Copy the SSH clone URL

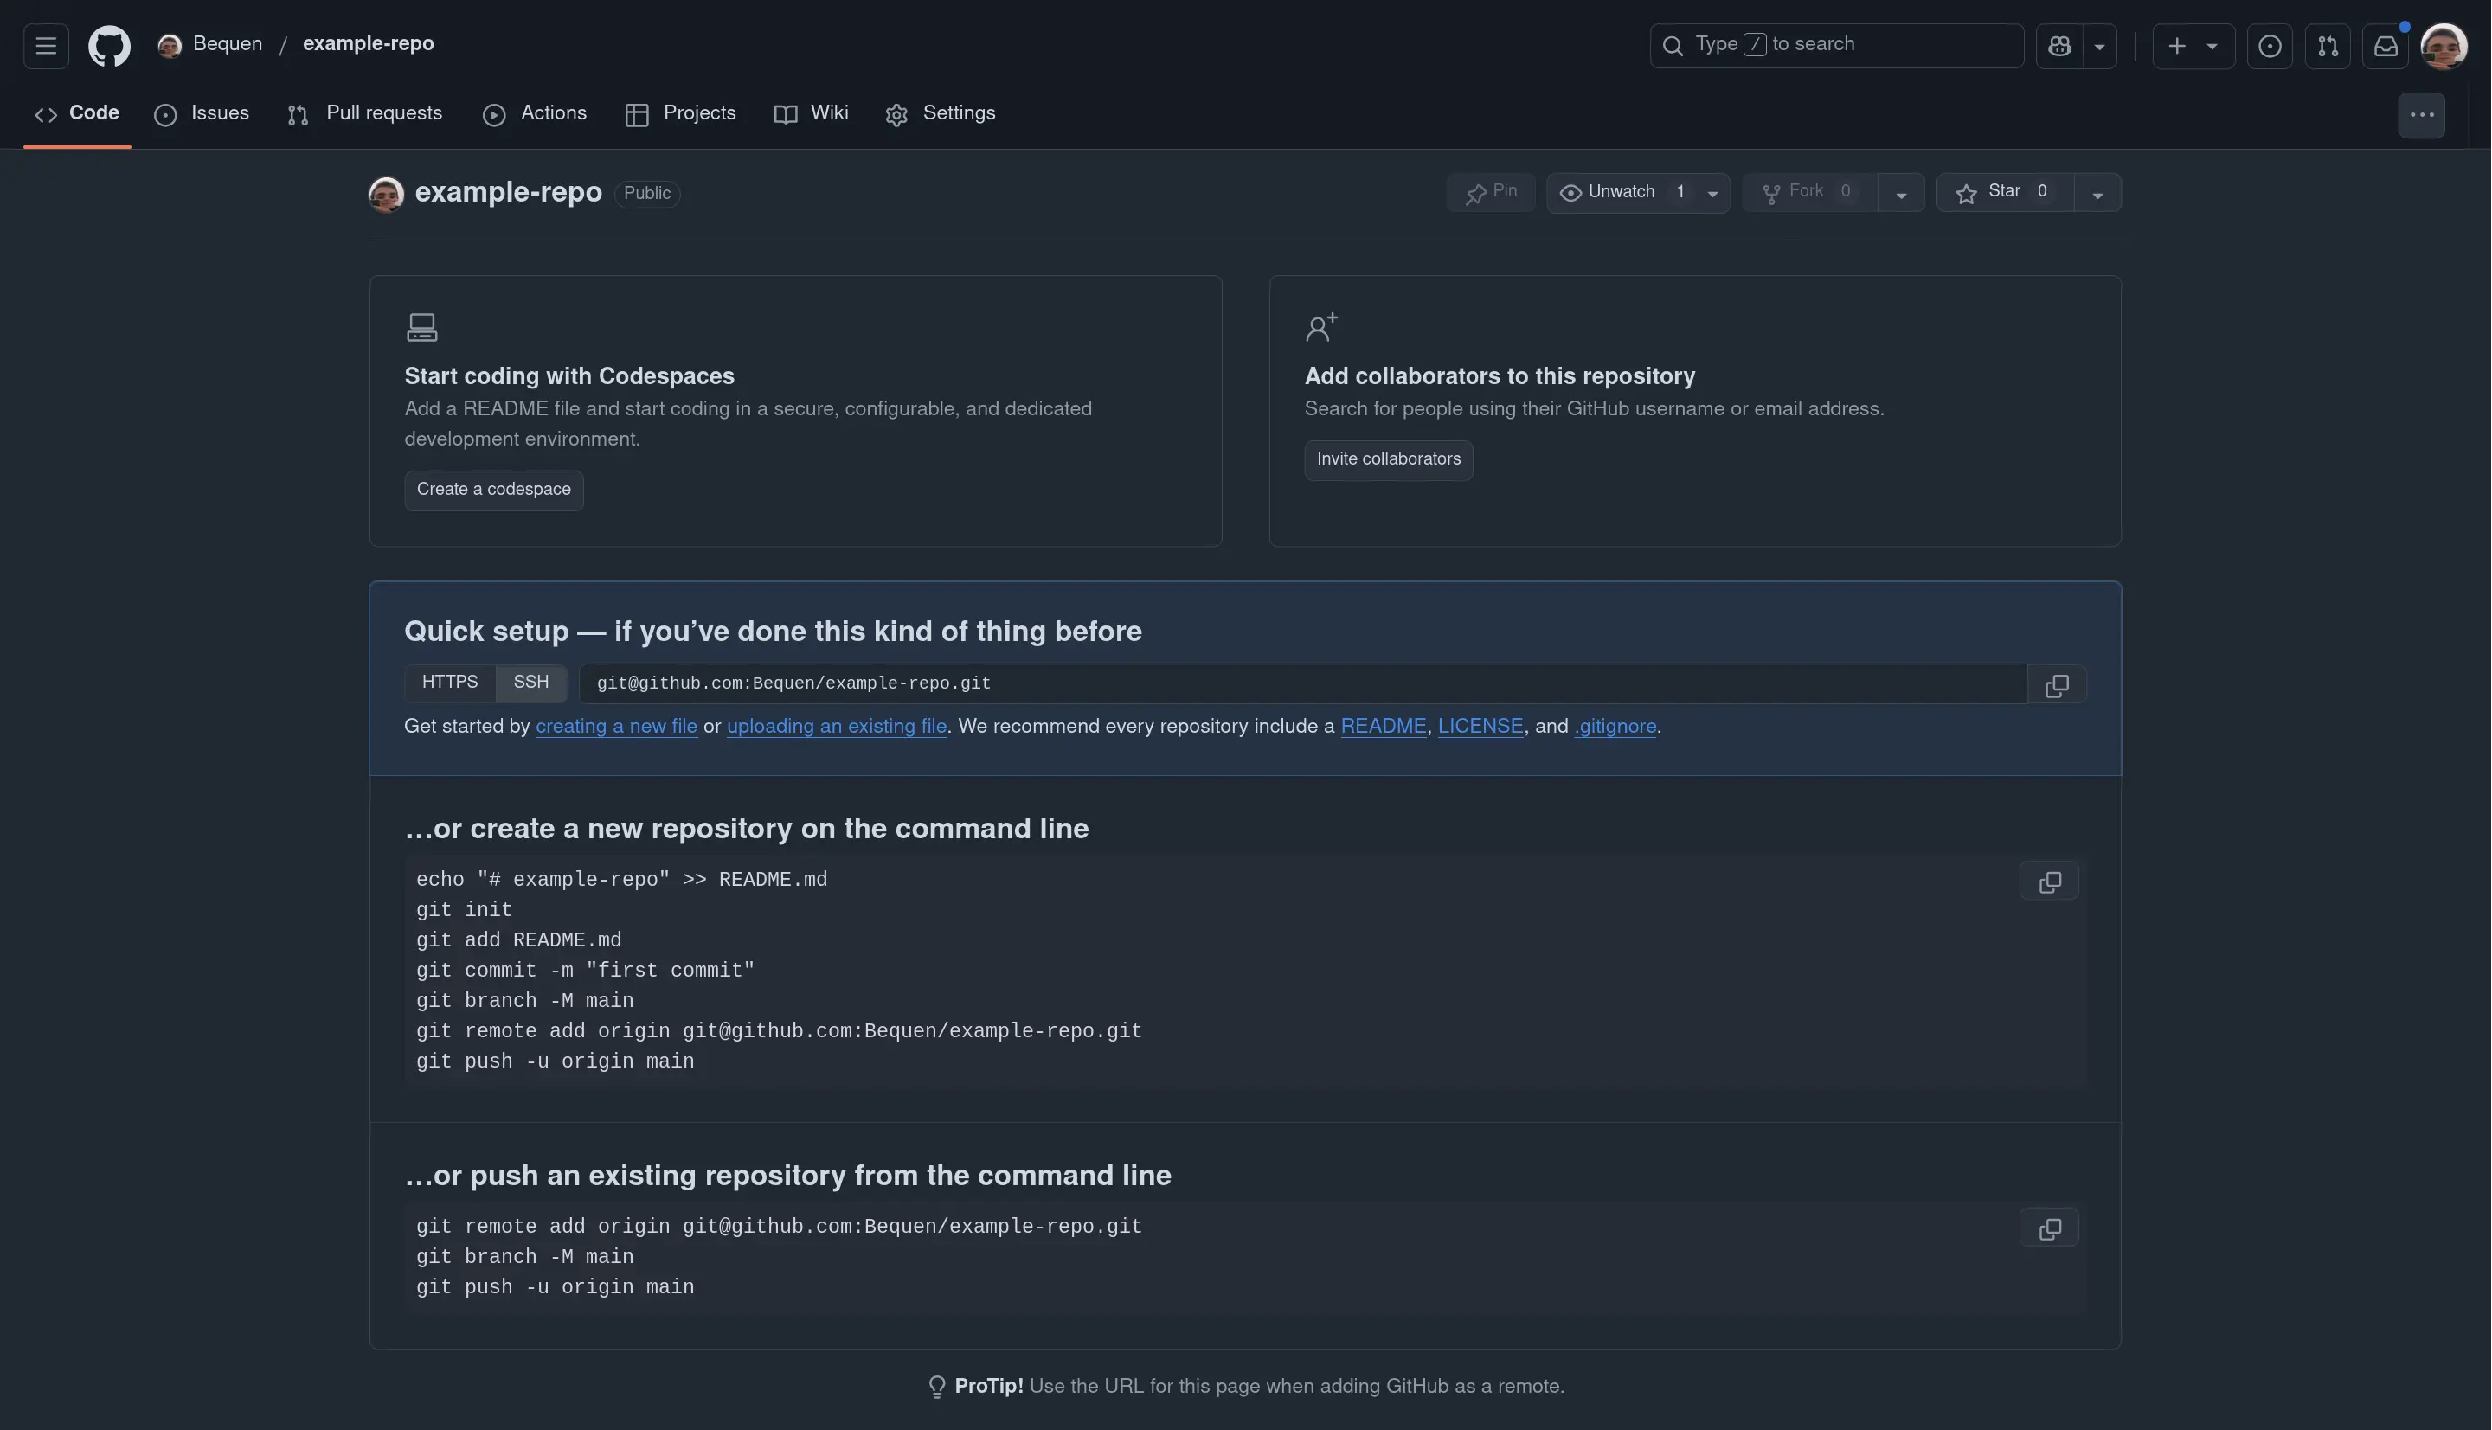pyautogui.click(x=2056, y=684)
